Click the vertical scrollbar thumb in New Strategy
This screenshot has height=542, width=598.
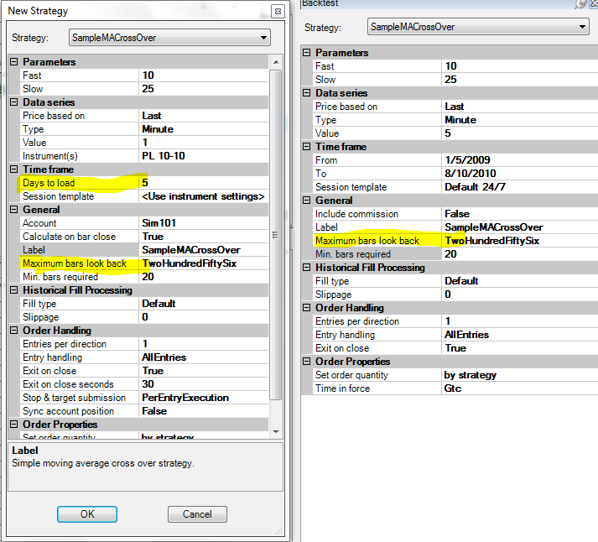click(x=276, y=235)
